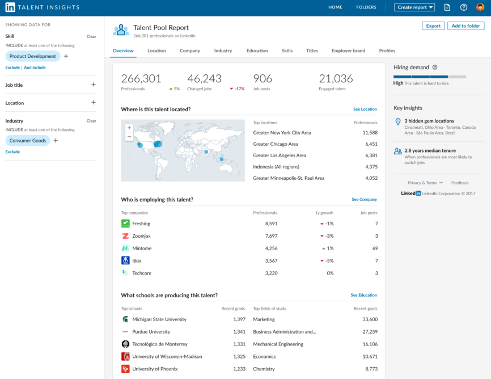Open the user profile avatar

pyautogui.click(x=480, y=7)
